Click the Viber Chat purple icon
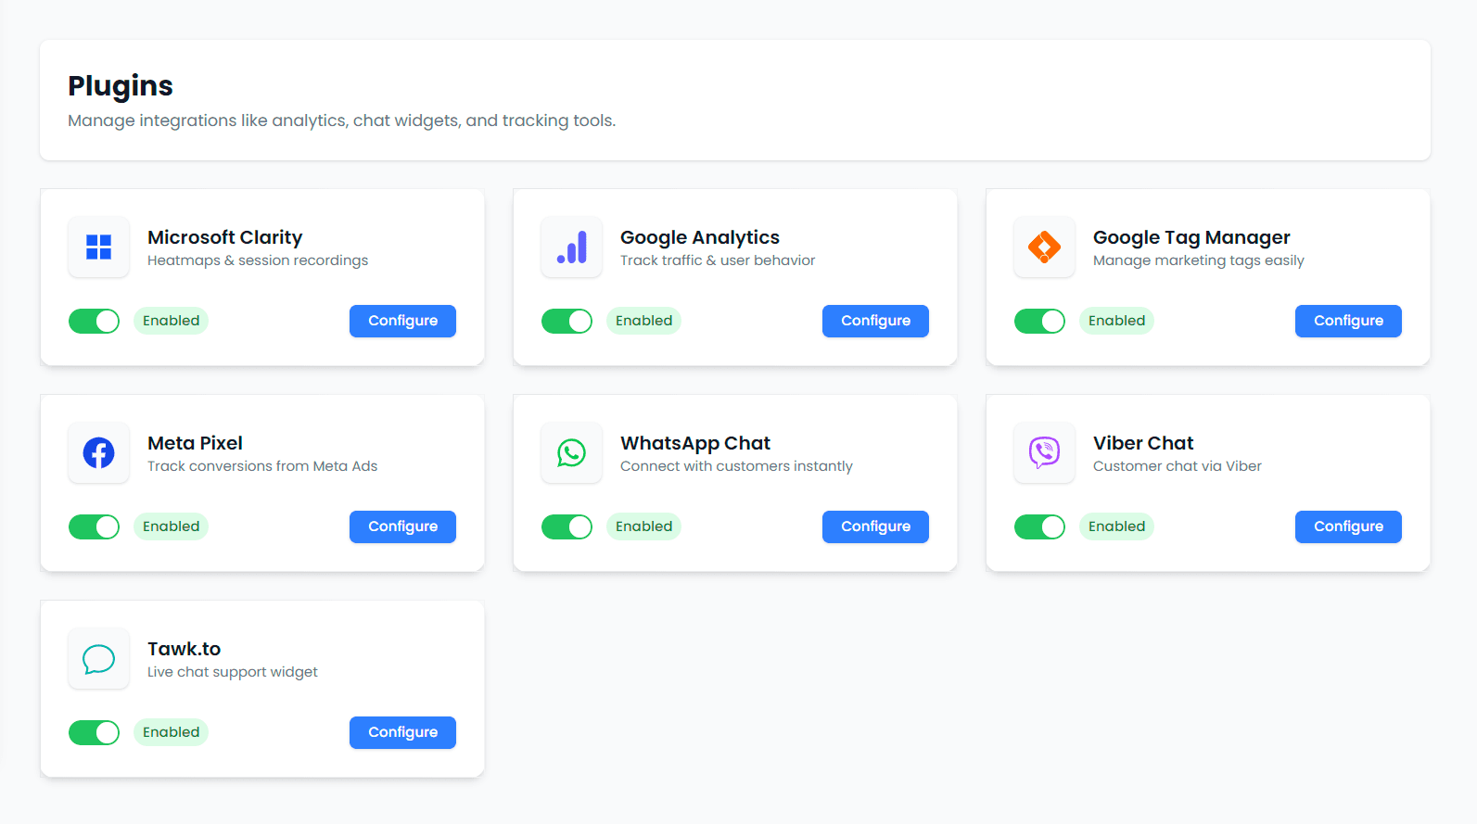The width and height of the screenshot is (1477, 824). click(x=1044, y=453)
